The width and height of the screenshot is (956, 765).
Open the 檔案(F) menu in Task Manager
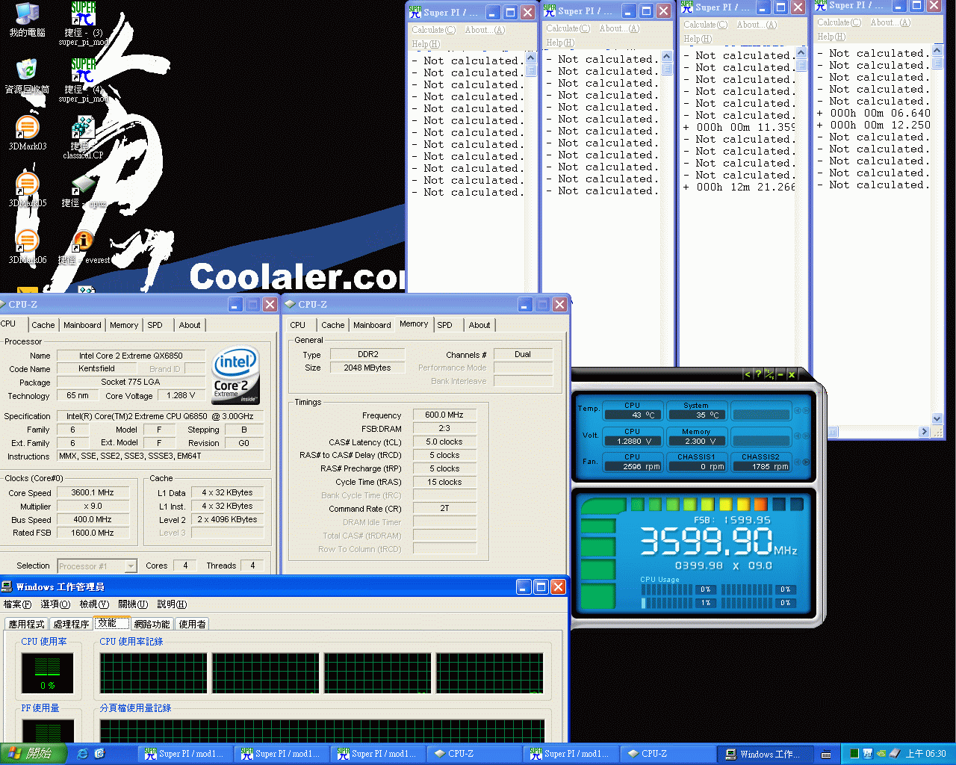(x=18, y=604)
